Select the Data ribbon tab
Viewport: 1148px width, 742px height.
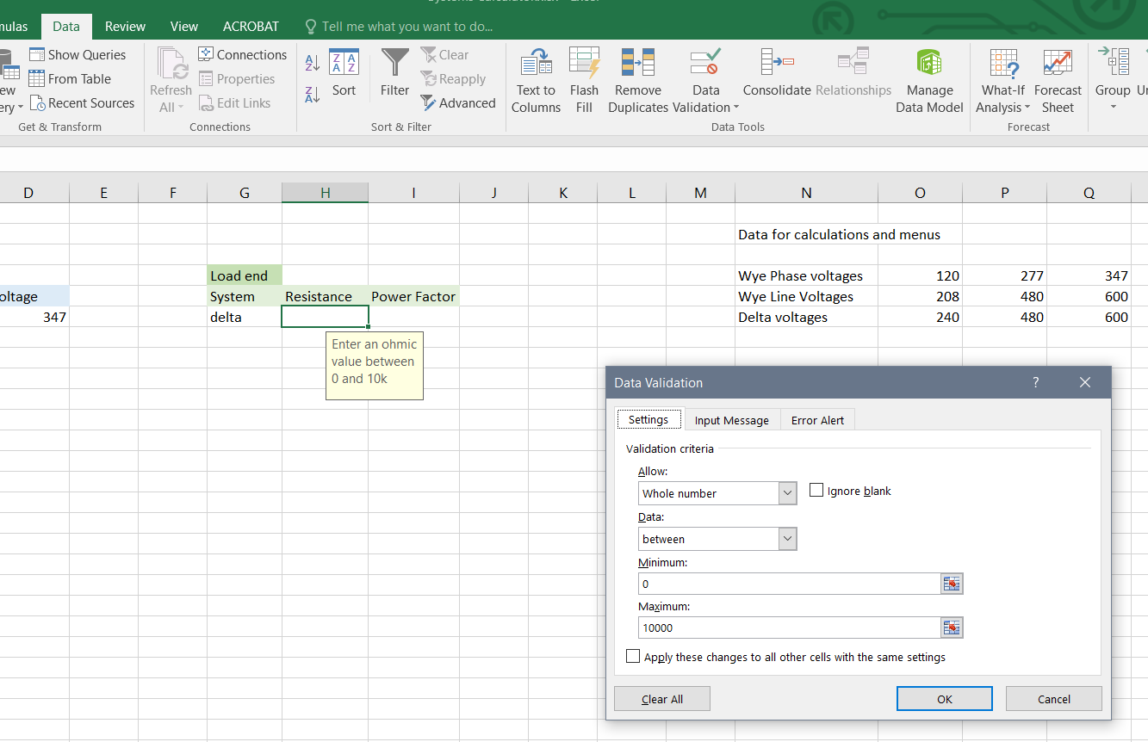(x=66, y=26)
